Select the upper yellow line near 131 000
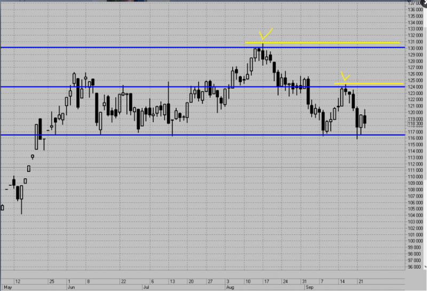The height and width of the screenshot is (291, 427). click(x=322, y=43)
